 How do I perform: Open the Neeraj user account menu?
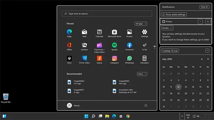(73, 105)
